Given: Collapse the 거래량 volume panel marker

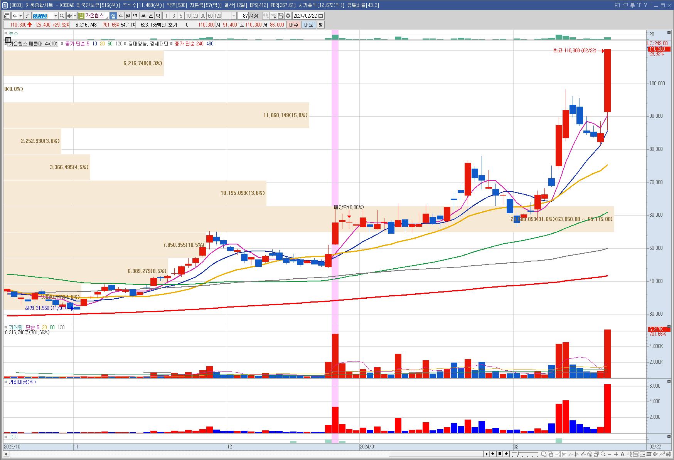Looking at the screenshot, I should point(6,327).
